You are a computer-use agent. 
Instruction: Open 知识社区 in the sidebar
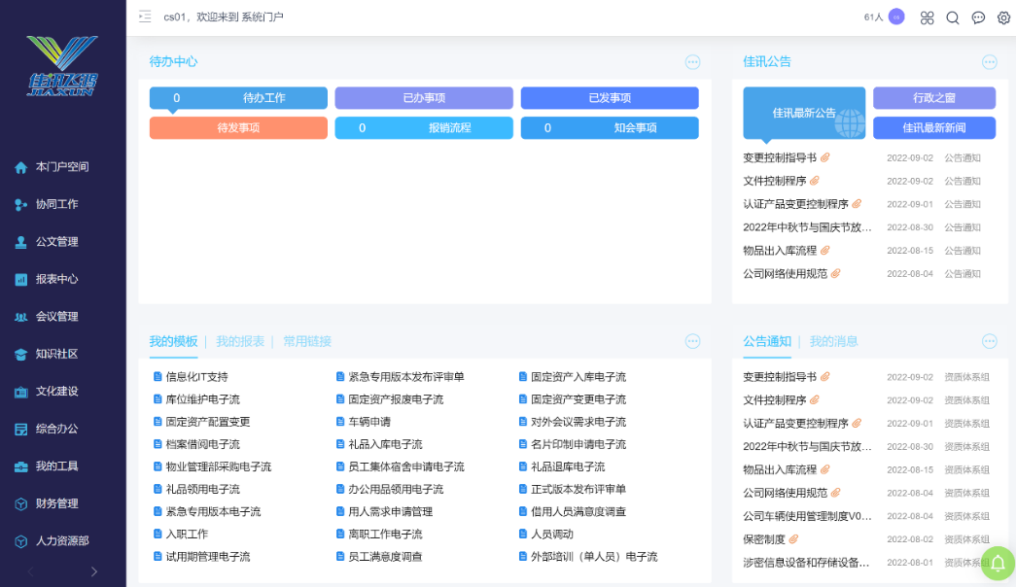pos(56,354)
